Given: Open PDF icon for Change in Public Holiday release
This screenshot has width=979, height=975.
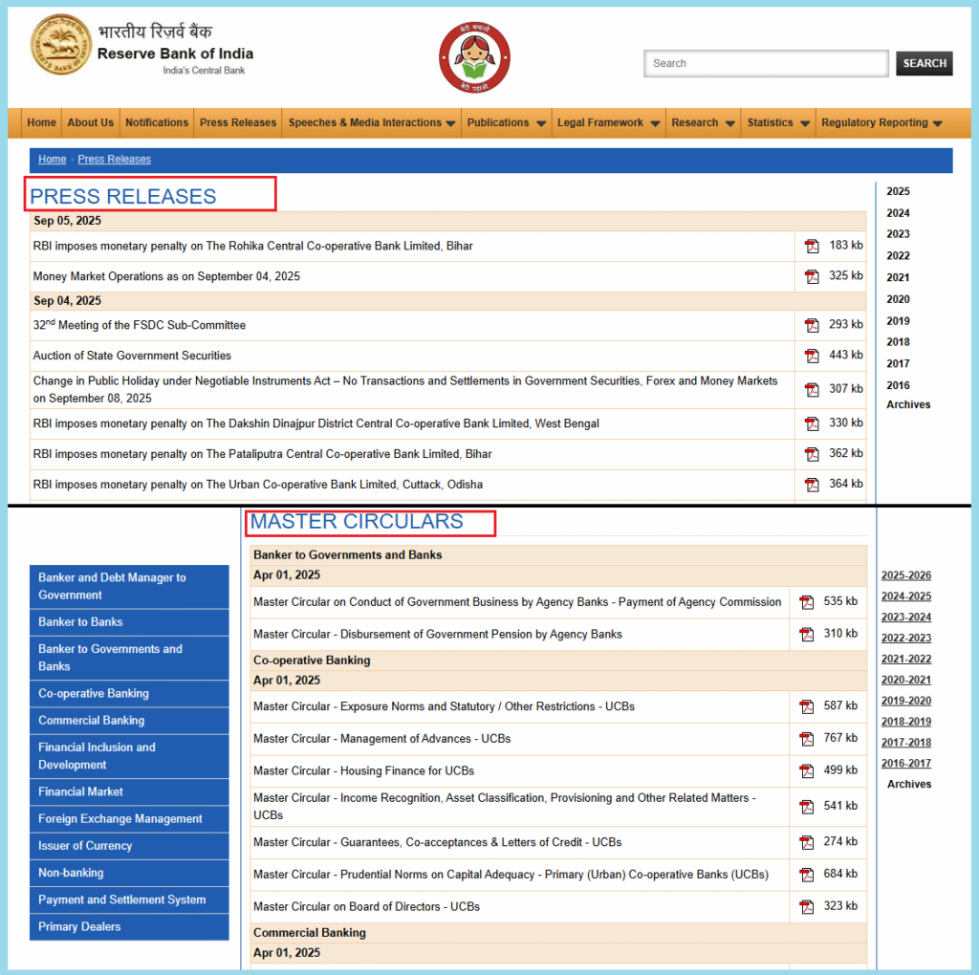Looking at the screenshot, I should 812,389.
